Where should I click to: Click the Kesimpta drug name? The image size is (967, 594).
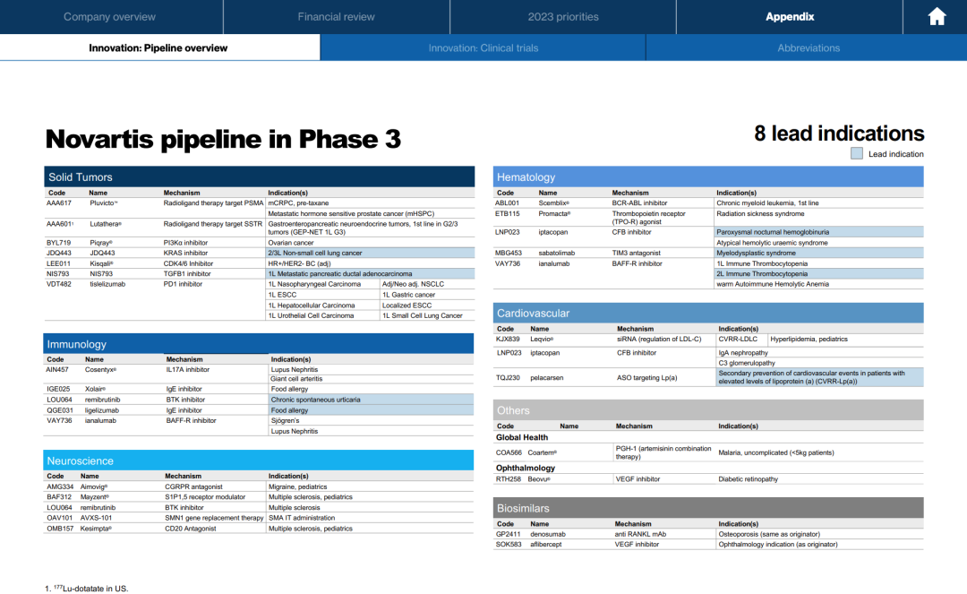(x=96, y=529)
